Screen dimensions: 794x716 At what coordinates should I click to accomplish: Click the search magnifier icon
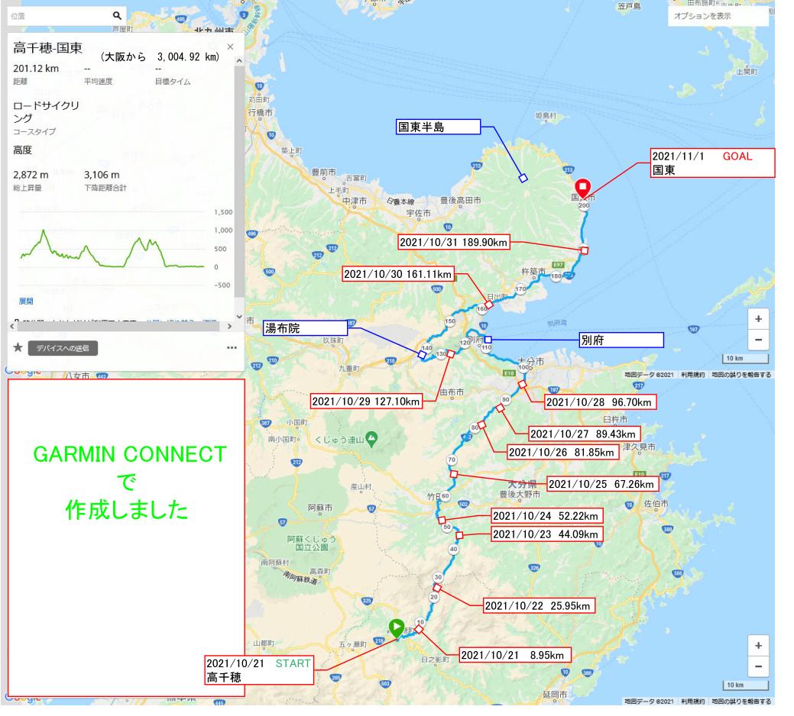click(117, 16)
